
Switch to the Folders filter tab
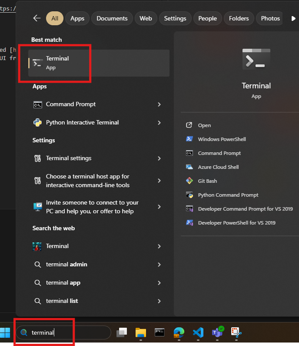click(x=239, y=18)
